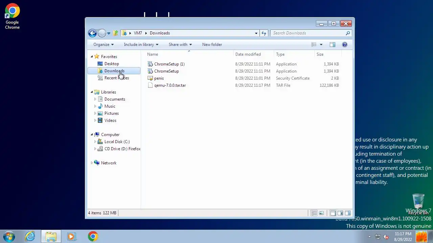This screenshot has height=243, width=433.
Task: Click the Recent Places icon in sidebar
Action: click(x=100, y=78)
